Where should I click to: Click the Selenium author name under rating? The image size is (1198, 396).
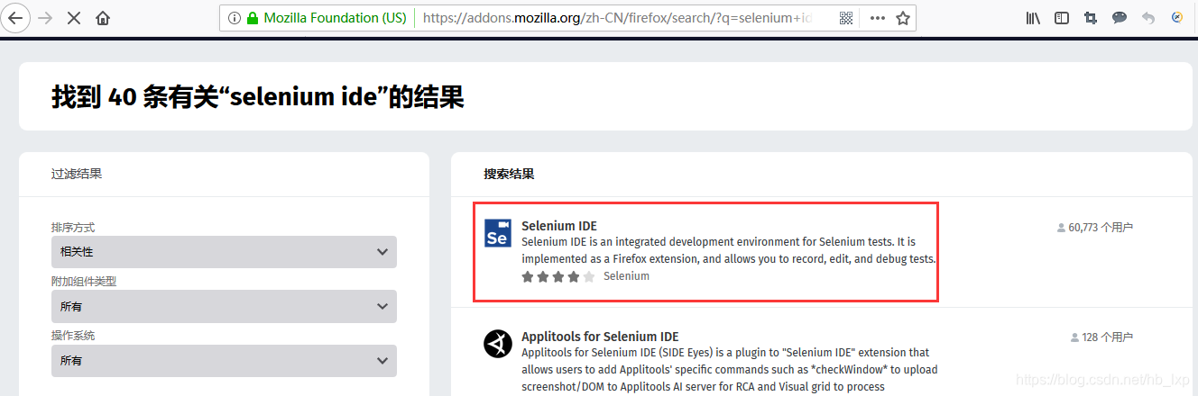626,276
